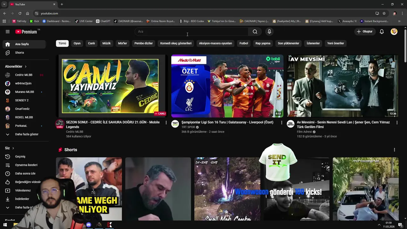Image resolution: width=407 pixels, height=229 pixels.
Task: Select the Yeni öneriler chip
Action: (x=335, y=43)
